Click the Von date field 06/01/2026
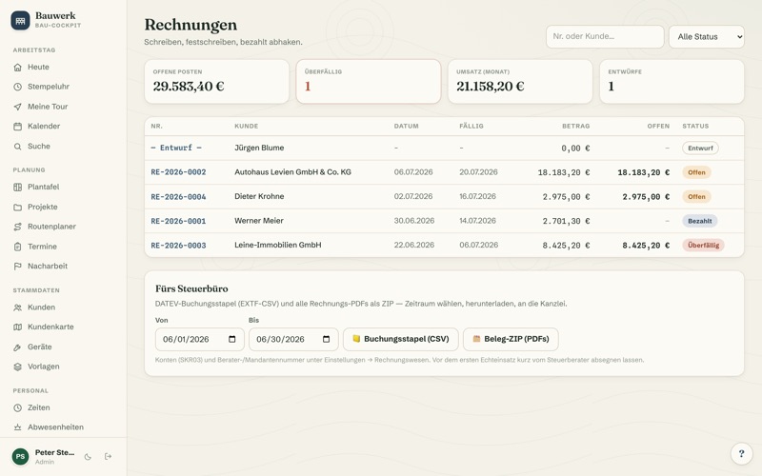 pos(200,339)
